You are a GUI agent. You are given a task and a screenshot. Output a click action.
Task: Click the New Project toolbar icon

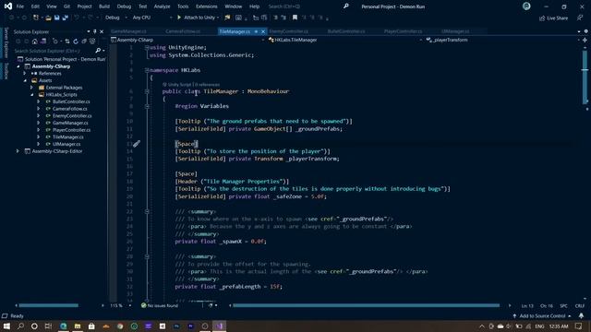(36, 18)
